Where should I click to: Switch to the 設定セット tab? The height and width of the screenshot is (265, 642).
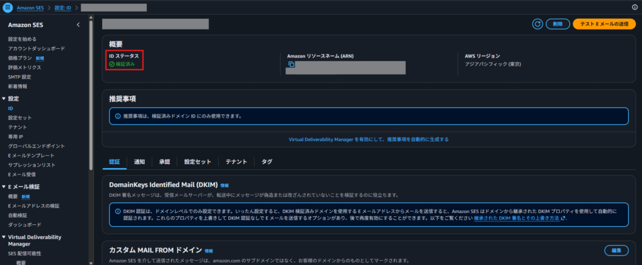pyautogui.click(x=197, y=162)
